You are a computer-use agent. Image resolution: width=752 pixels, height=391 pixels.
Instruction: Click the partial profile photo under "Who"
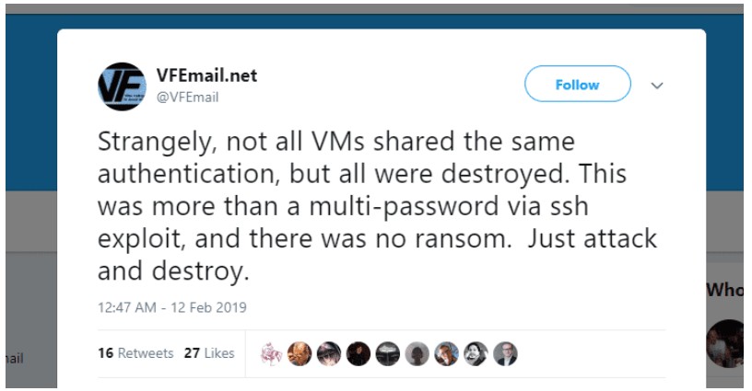(x=729, y=343)
